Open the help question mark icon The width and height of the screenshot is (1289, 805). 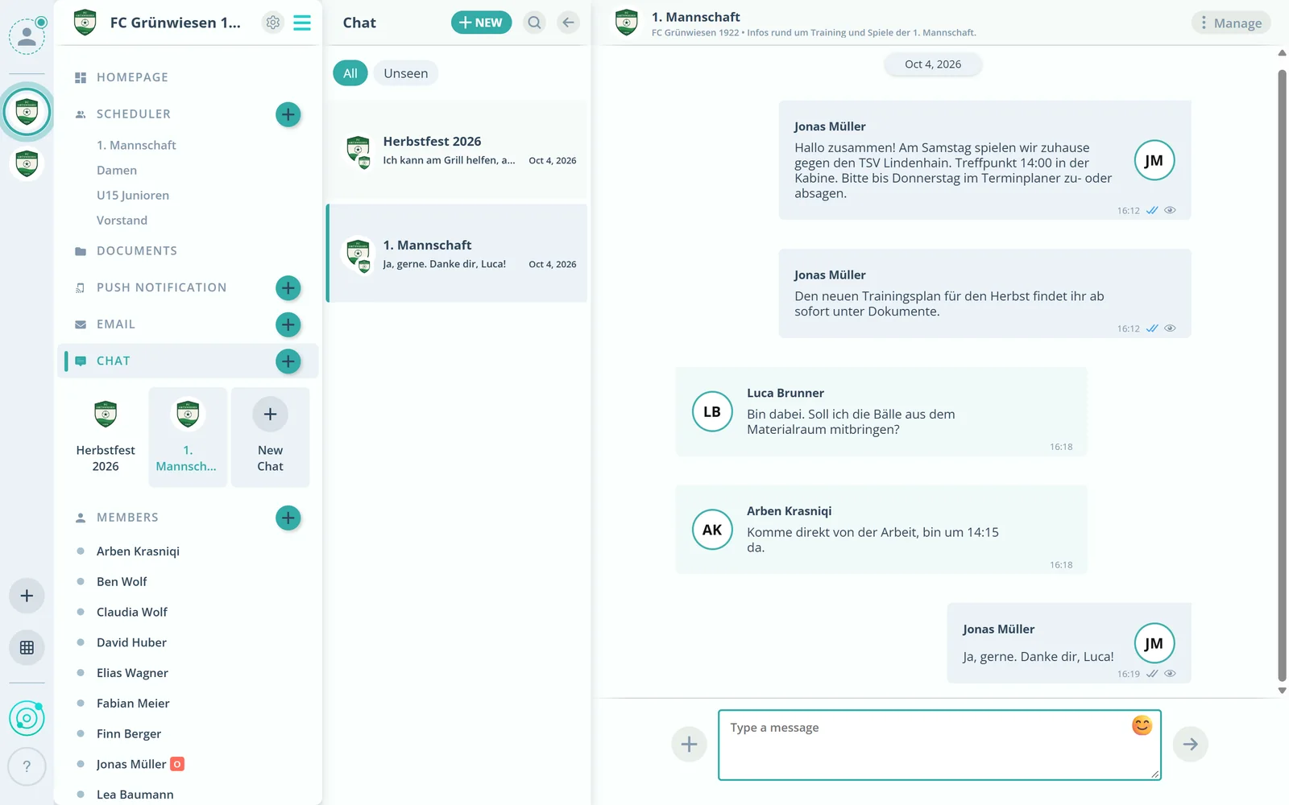27,766
